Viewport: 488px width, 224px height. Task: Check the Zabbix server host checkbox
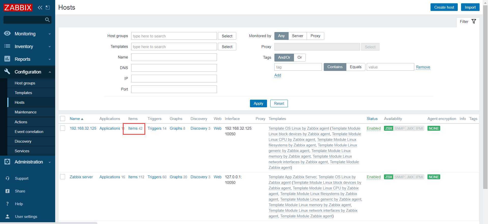(63, 177)
